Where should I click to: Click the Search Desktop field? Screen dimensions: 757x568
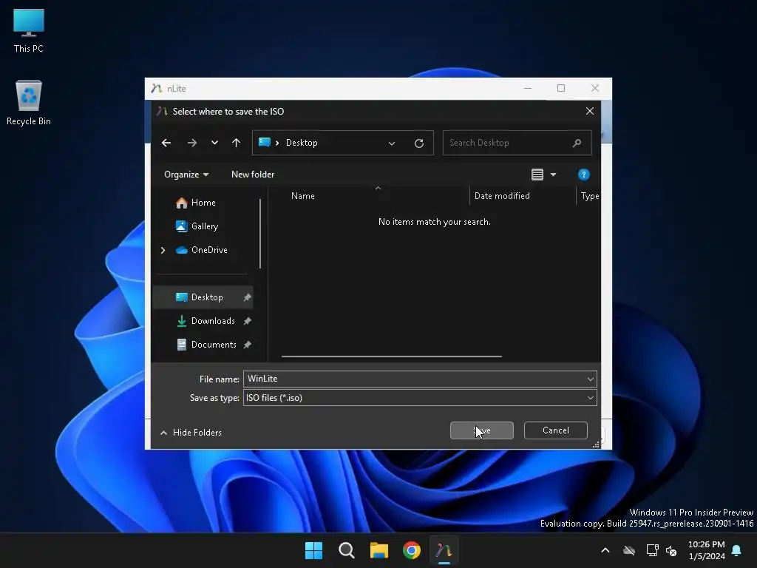tap(517, 143)
